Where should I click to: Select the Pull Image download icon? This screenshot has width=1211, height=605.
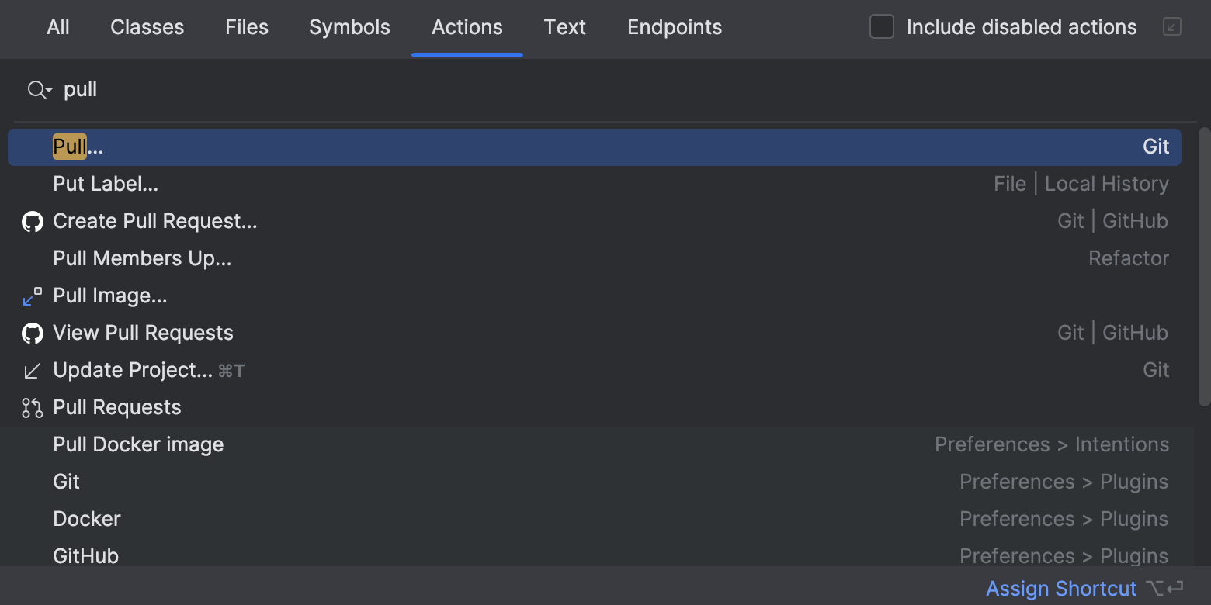click(32, 296)
